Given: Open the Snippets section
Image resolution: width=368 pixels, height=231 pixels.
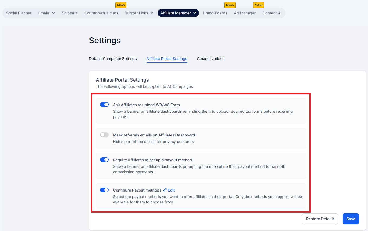Looking at the screenshot, I should click(x=70, y=13).
